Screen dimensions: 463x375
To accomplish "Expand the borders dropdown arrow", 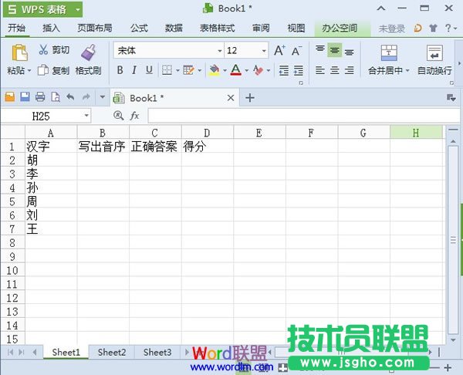I will coord(177,70).
